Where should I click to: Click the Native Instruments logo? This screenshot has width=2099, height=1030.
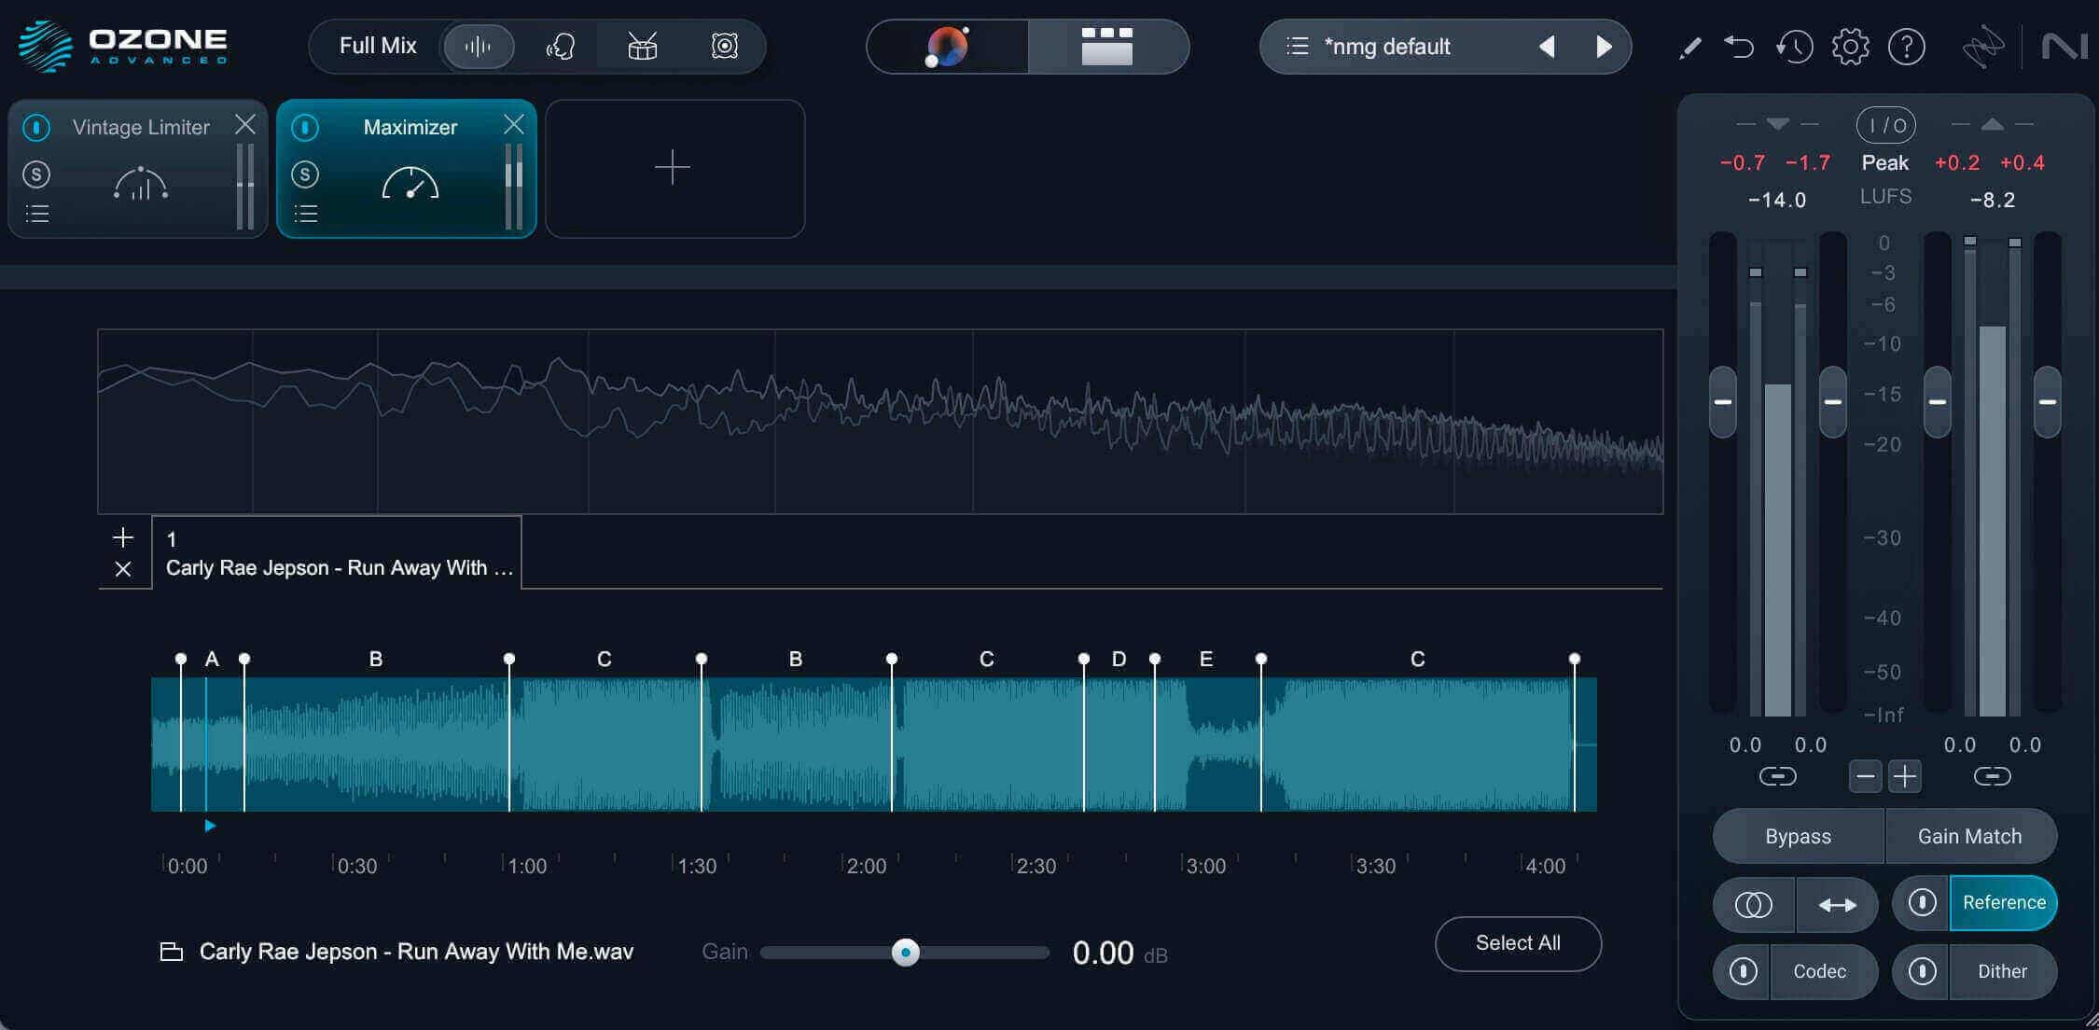click(x=2064, y=47)
